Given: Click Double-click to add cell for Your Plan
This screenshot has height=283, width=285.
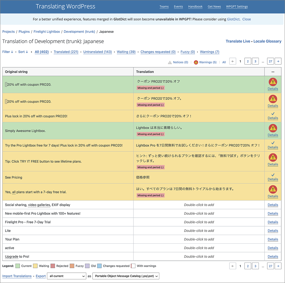Looking at the screenshot, I should pos(199,239).
